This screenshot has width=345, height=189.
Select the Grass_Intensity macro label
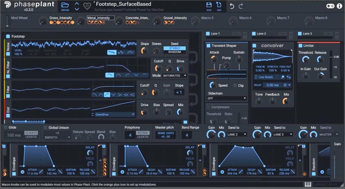tap(61, 18)
